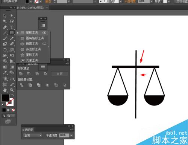Open the control bar stroke color dropdown
This screenshot has height=145, width=188.
click(40, 2)
